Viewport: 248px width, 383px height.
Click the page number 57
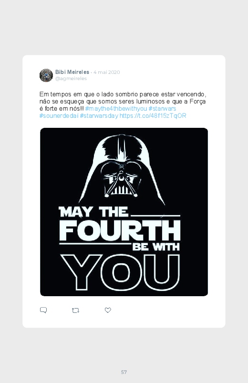[124, 372]
